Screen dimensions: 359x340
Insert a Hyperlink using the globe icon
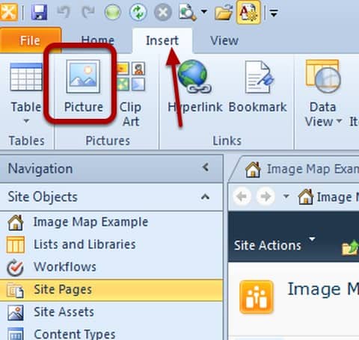(195, 86)
